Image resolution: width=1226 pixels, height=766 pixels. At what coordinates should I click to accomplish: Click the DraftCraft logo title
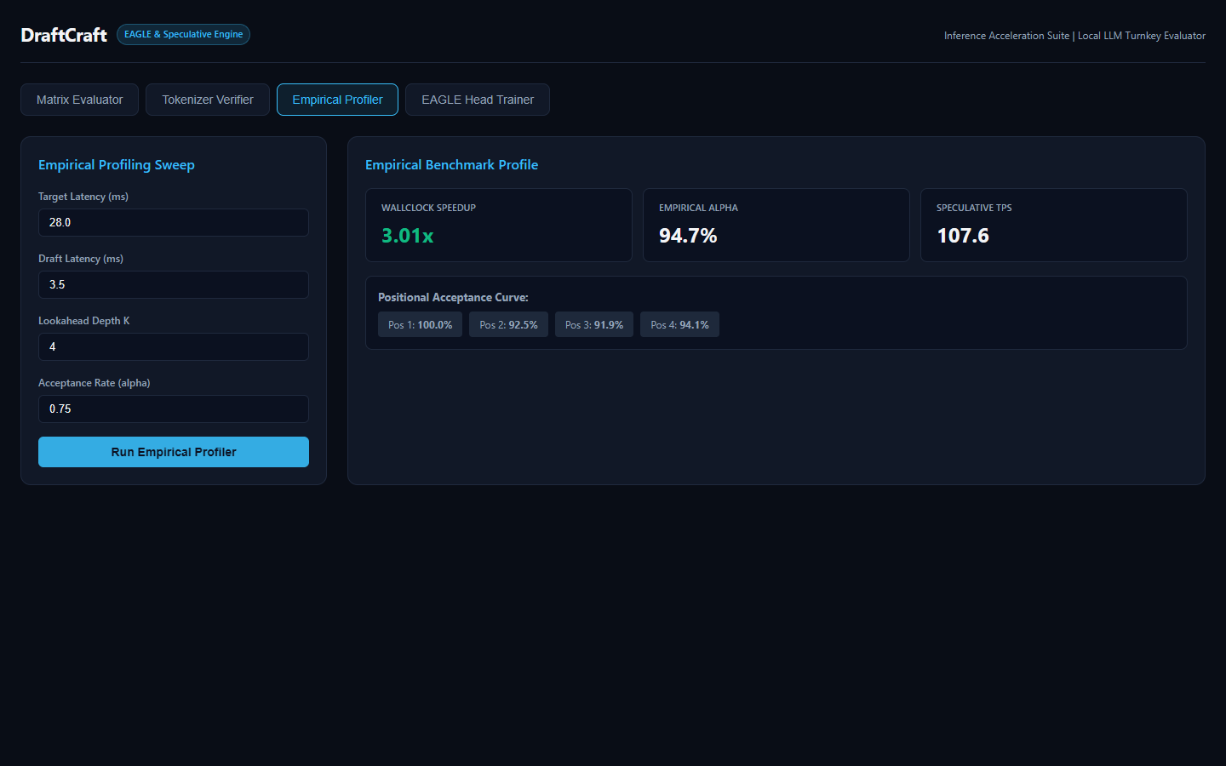(64, 35)
